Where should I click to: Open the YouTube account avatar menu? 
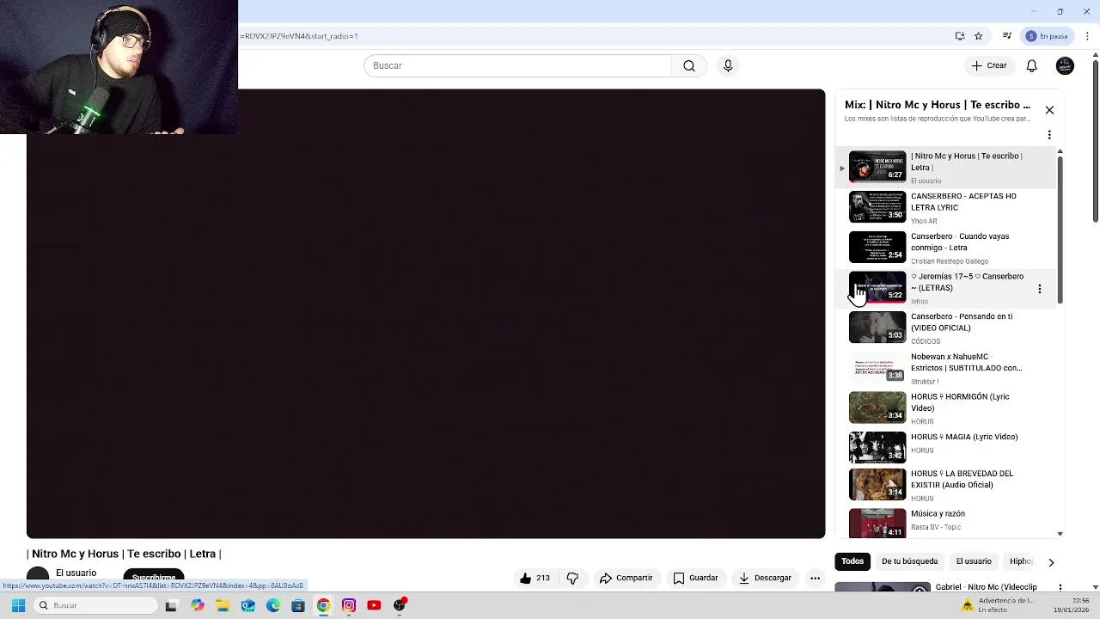(1065, 65)
